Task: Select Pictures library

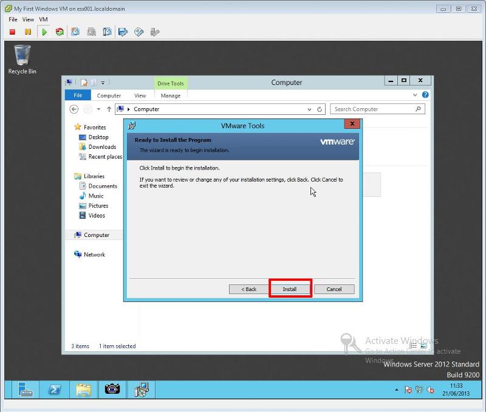Action: 98,205
